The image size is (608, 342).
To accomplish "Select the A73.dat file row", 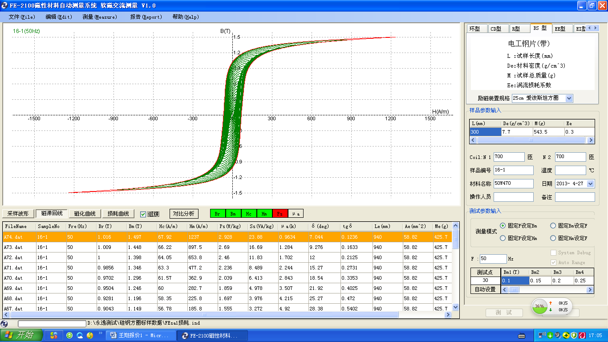I will 227,247.
